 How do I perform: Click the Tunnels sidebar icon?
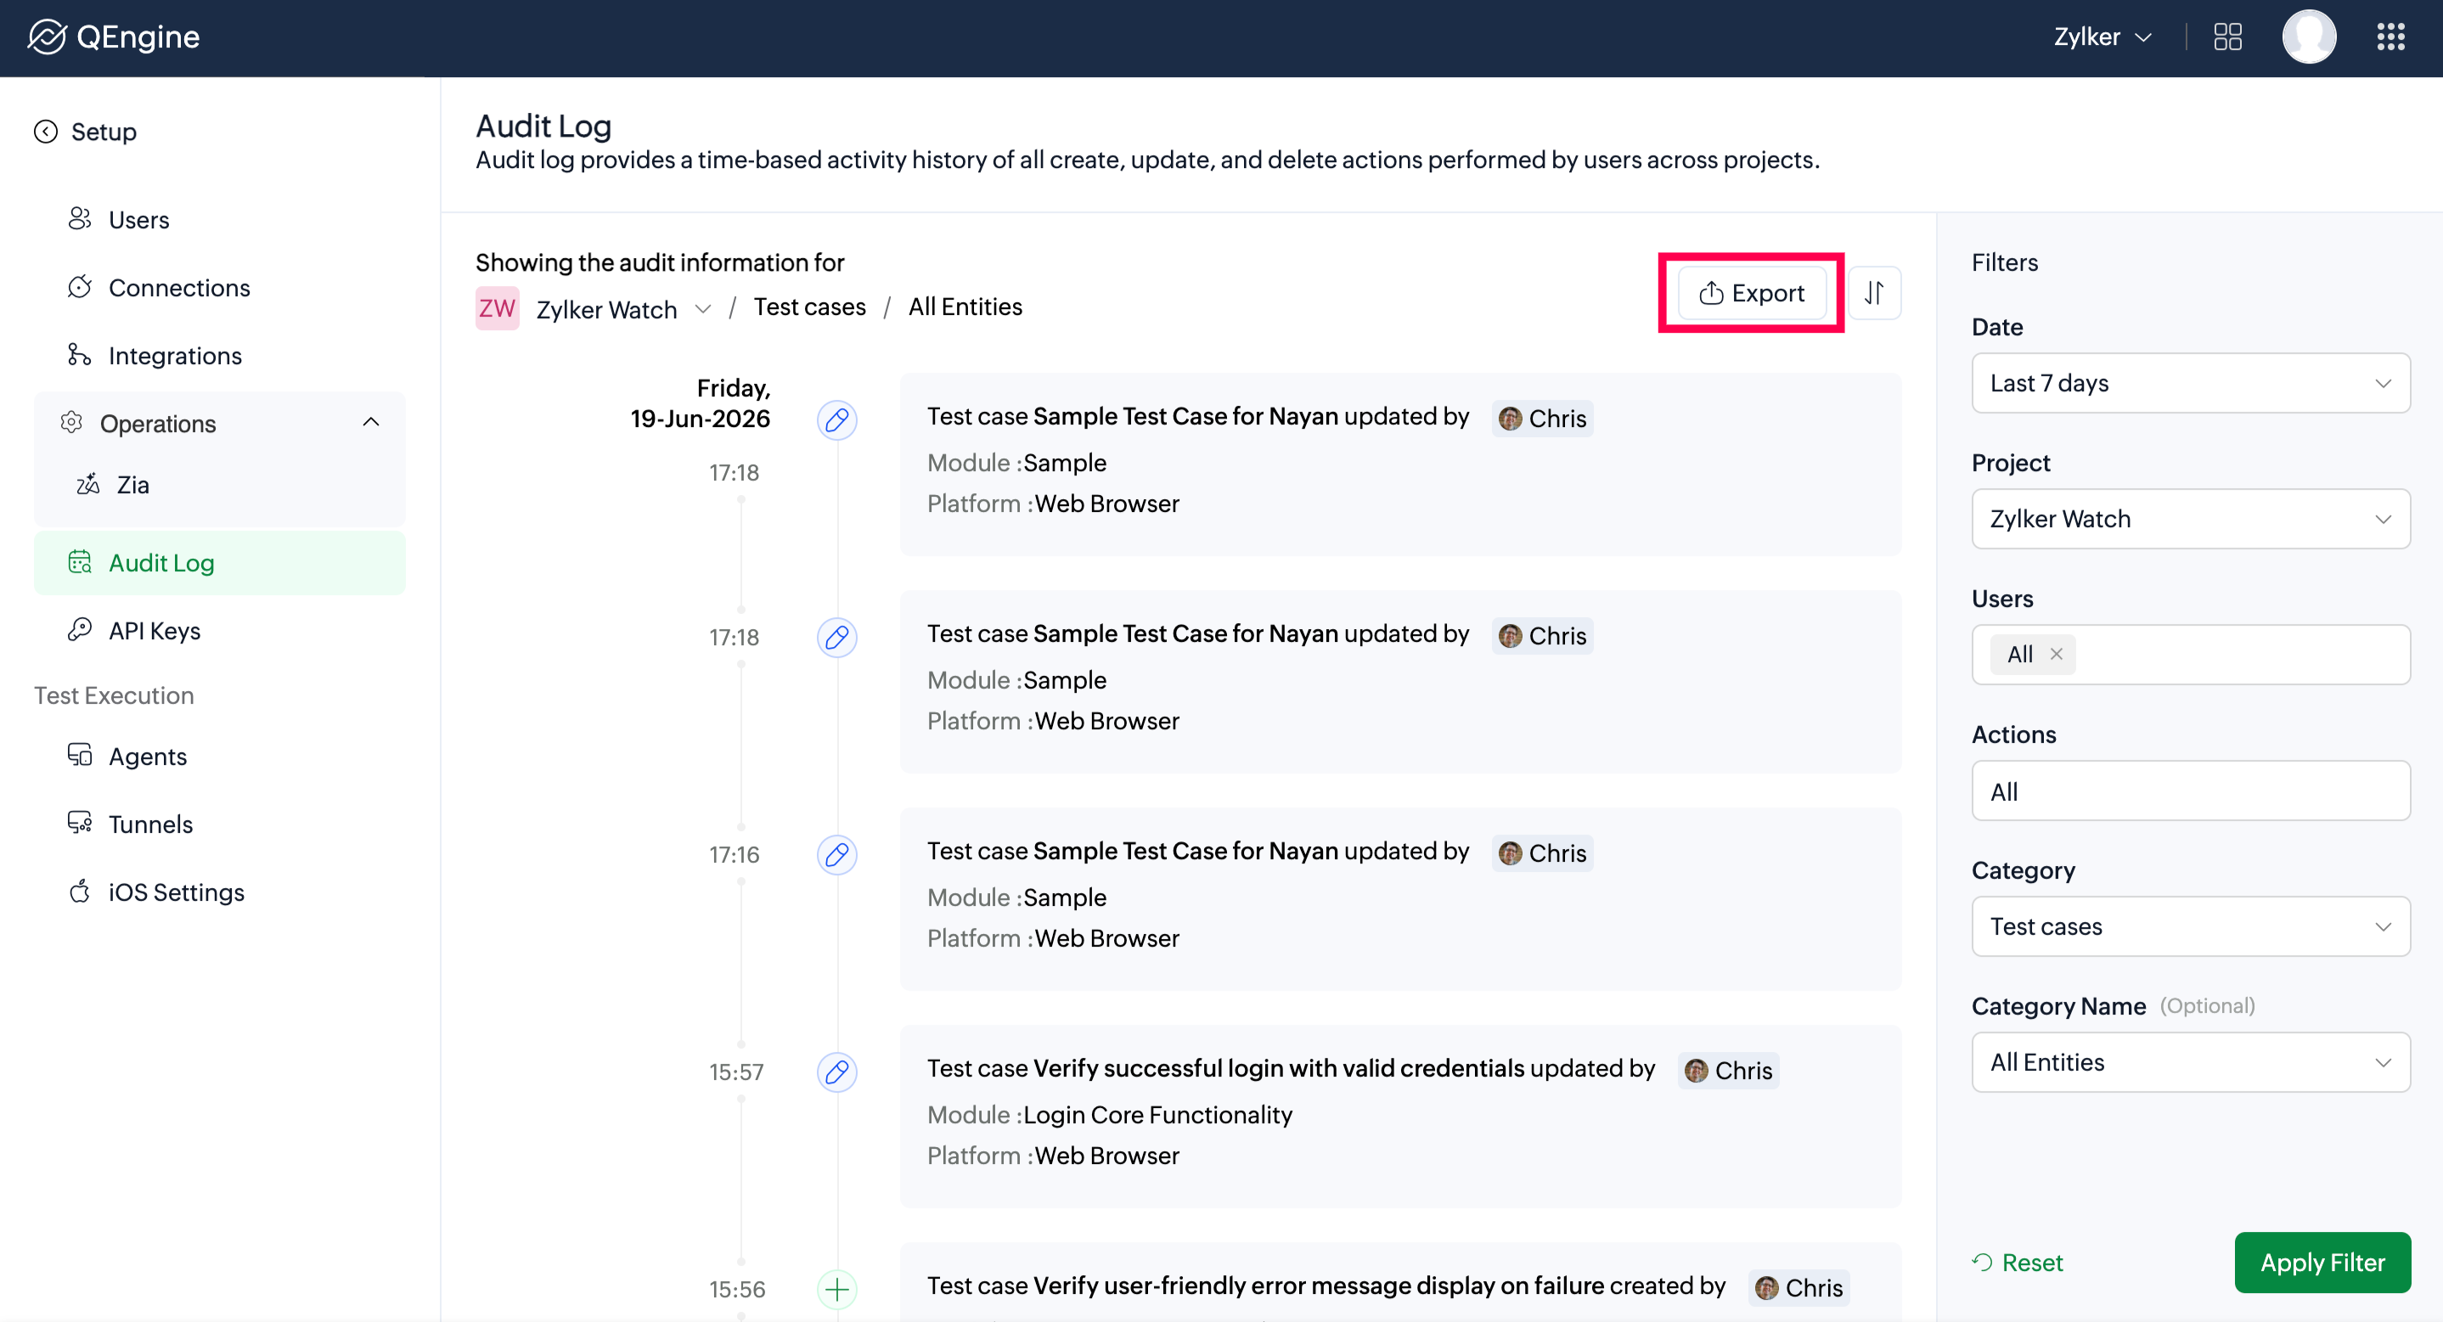80,822
